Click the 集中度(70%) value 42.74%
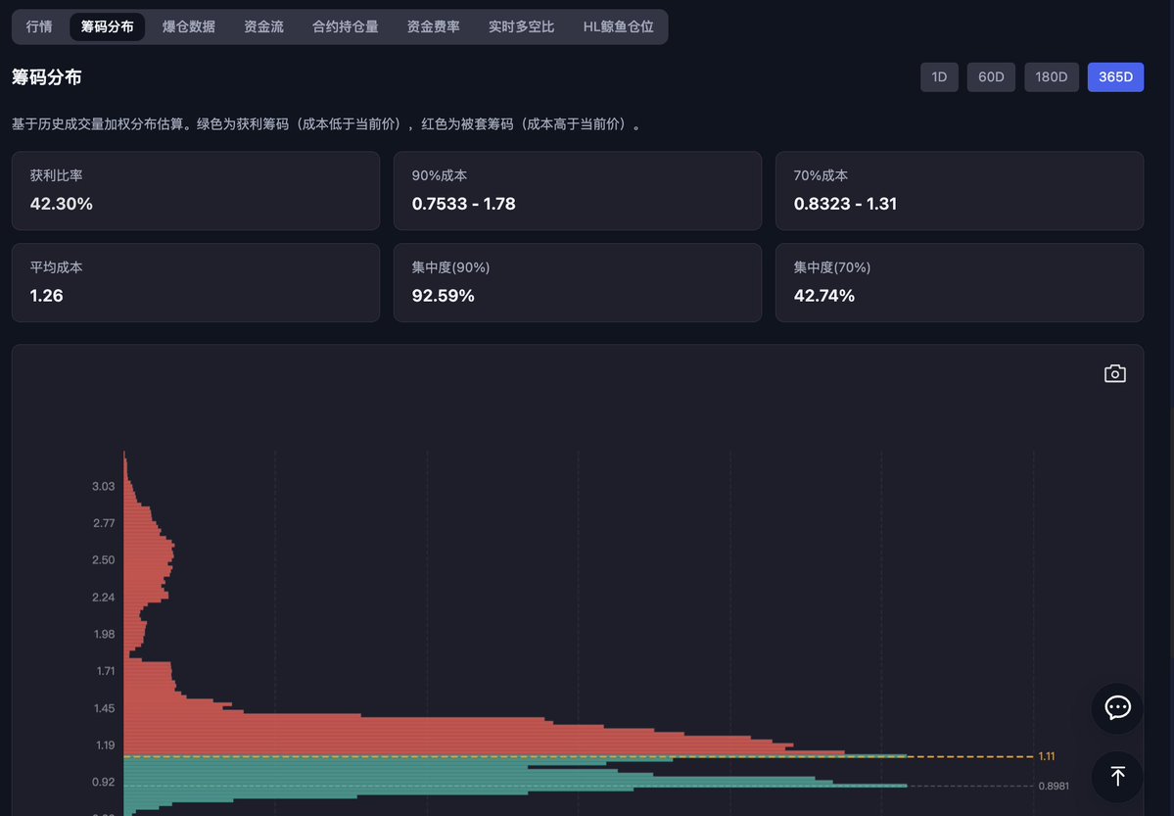 pos(824,296)
